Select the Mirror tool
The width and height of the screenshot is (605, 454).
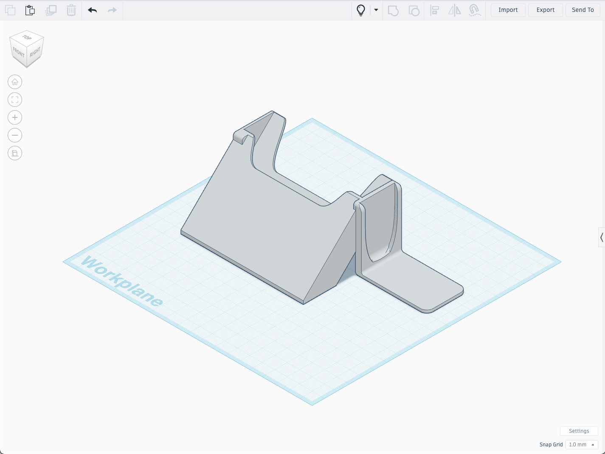click(x=455, y=10)
